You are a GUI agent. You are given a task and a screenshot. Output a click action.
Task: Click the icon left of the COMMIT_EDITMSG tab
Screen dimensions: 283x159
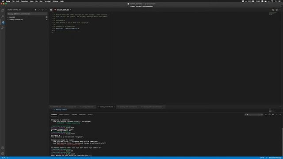click(x=51, y=10)
